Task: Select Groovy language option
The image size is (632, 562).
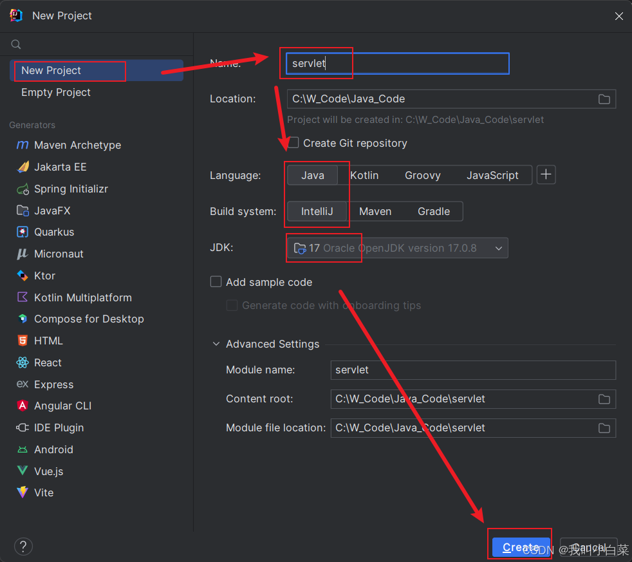Action: pyautogui.click(x=422, y=175)
